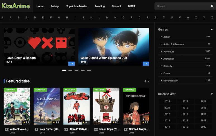Image resolution: width=216 pixels, height=136 pixels.
Task: Select the second carousel slide indicator
Action: 70,71
